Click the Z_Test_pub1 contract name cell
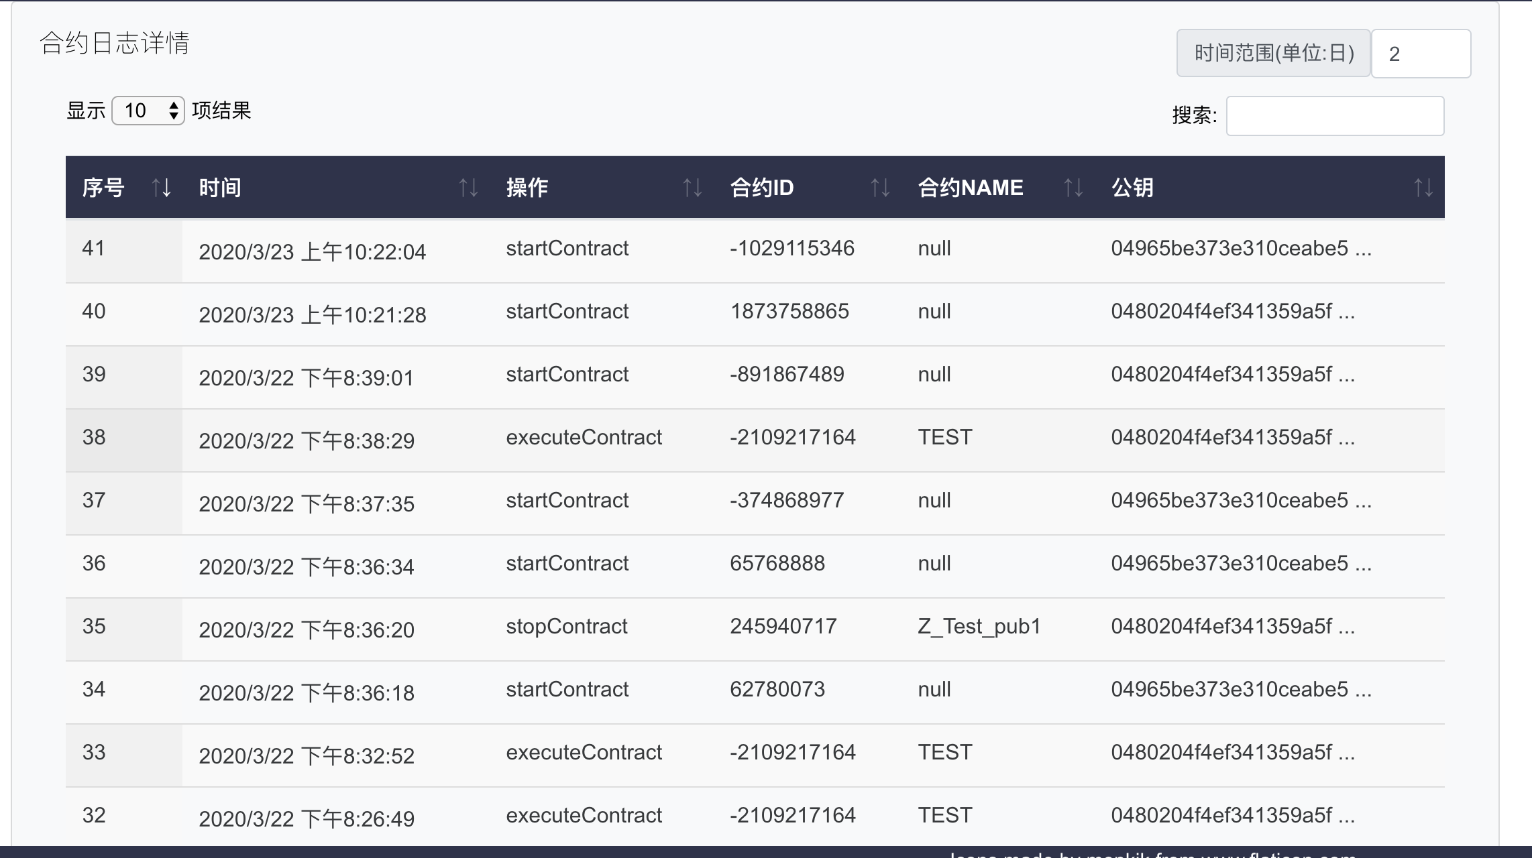 coord(979,627)
